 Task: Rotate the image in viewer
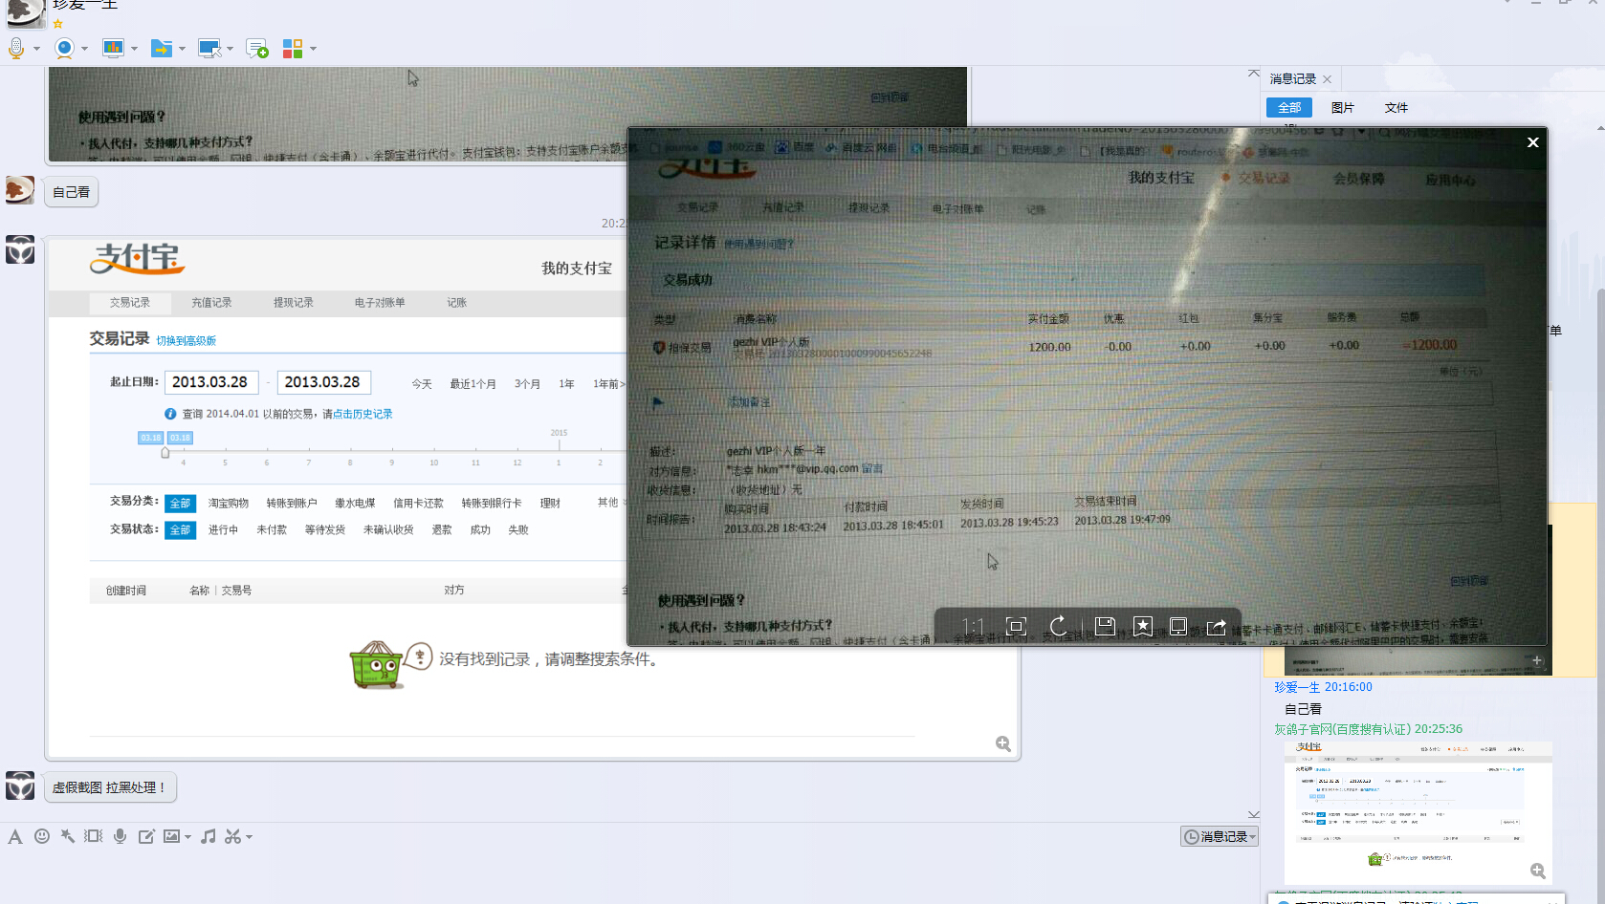(1059, 626)
